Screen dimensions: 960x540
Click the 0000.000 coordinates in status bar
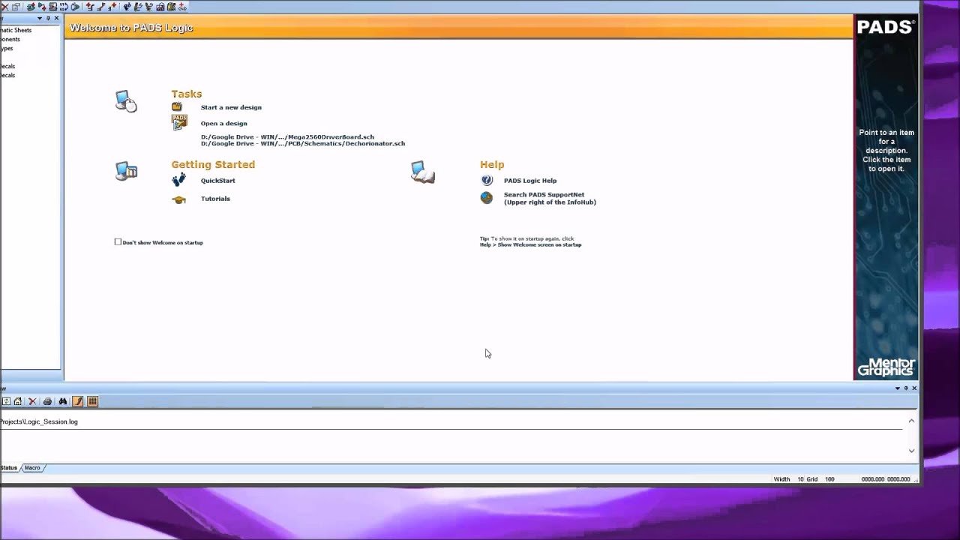[886, 479]
